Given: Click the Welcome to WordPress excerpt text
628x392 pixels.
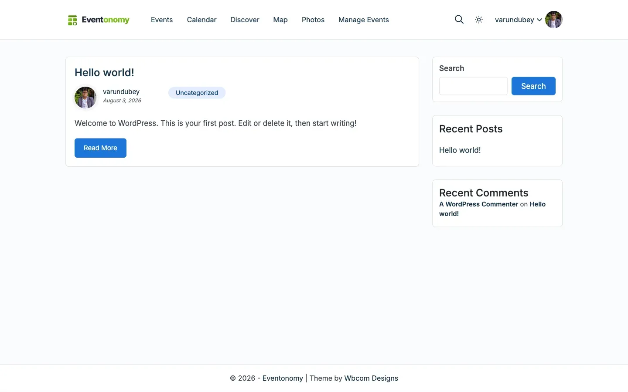Looking at the screenshot, I should pyautogui.click(x=215, y=123).
